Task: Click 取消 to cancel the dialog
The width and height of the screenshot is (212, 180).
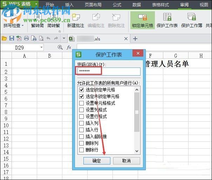Action: point(126,161)
